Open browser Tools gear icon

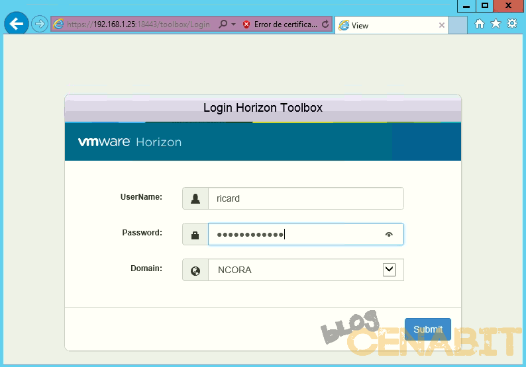(x=512, y=23)
